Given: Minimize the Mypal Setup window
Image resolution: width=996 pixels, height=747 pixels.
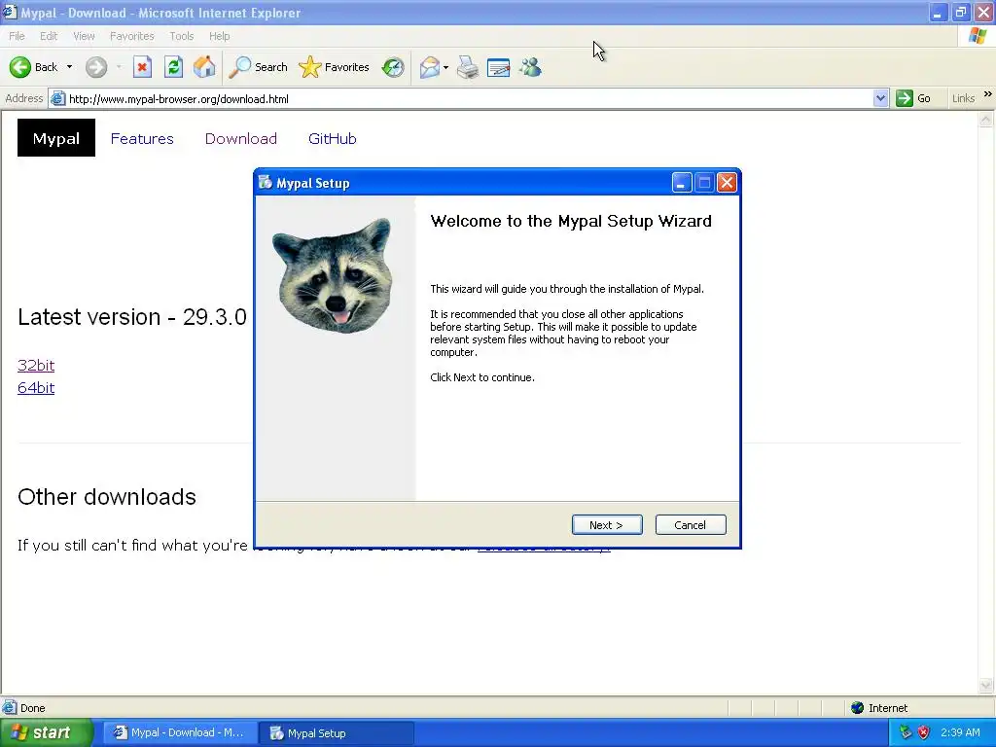Looking at the screenshot, I should pyautogui.click(x=682, y=183).
